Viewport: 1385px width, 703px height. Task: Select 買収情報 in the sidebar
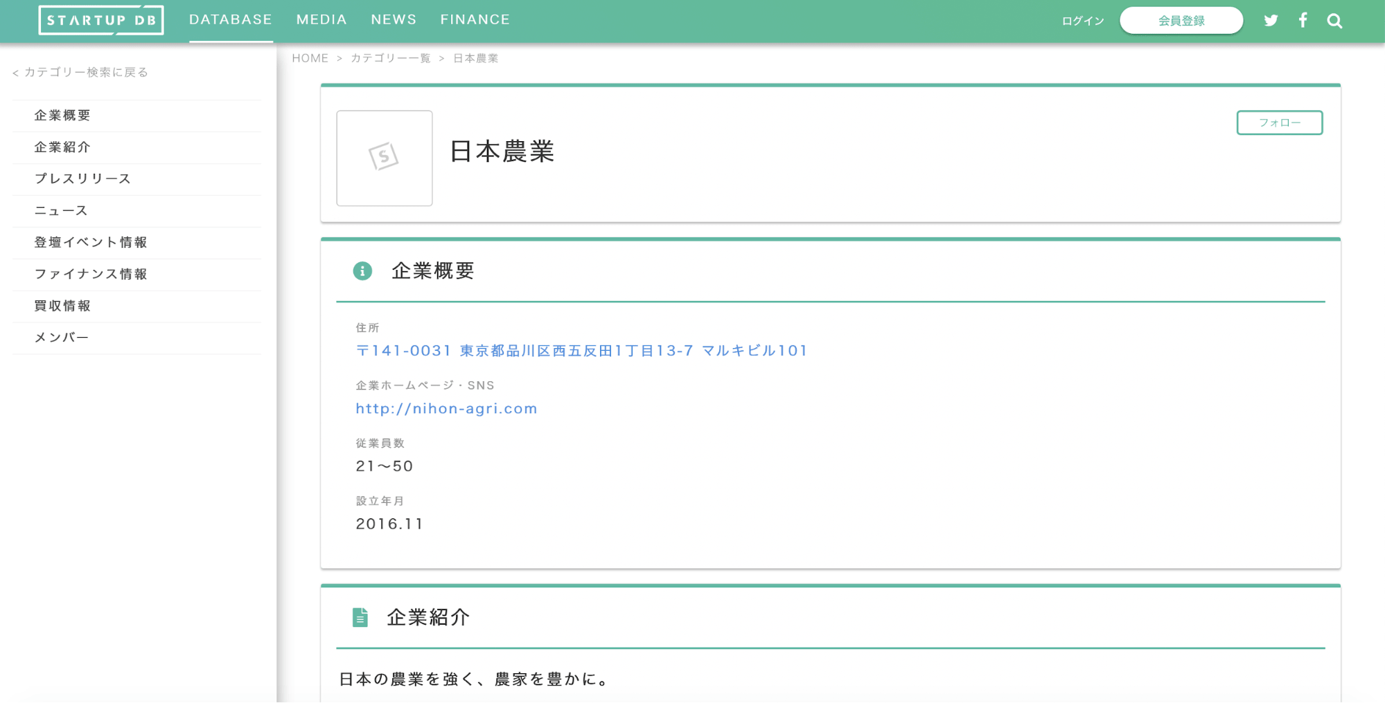pyautogui.click(x=136, y=307)
